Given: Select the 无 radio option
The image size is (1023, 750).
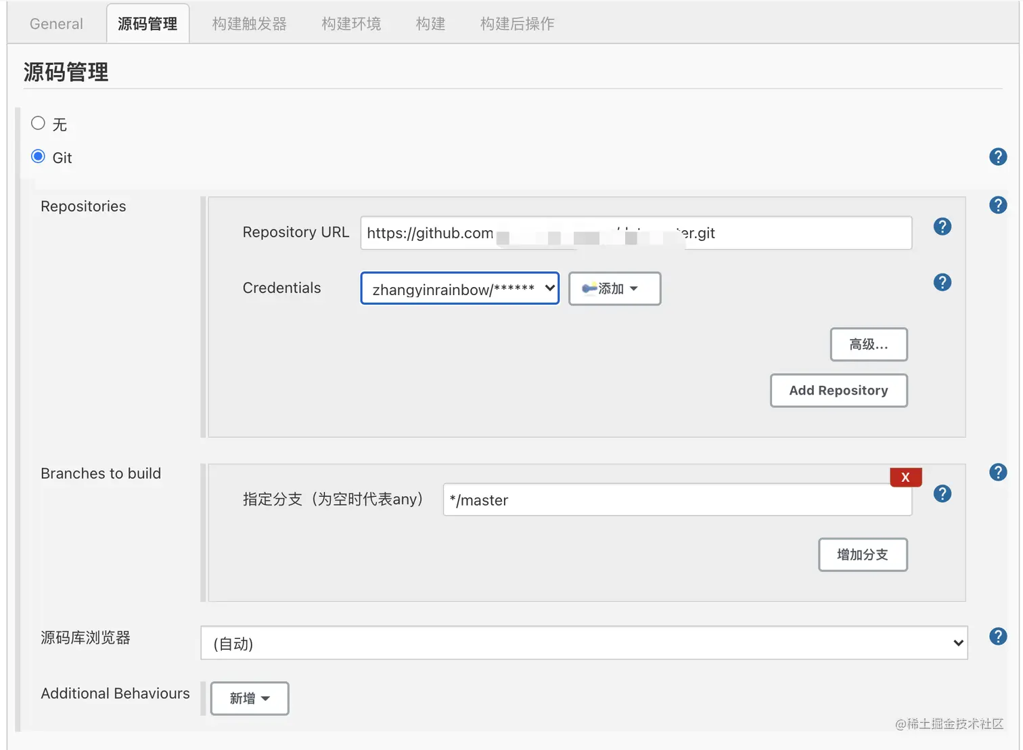Looking at the screenshot, I should (x=38, y=123).
